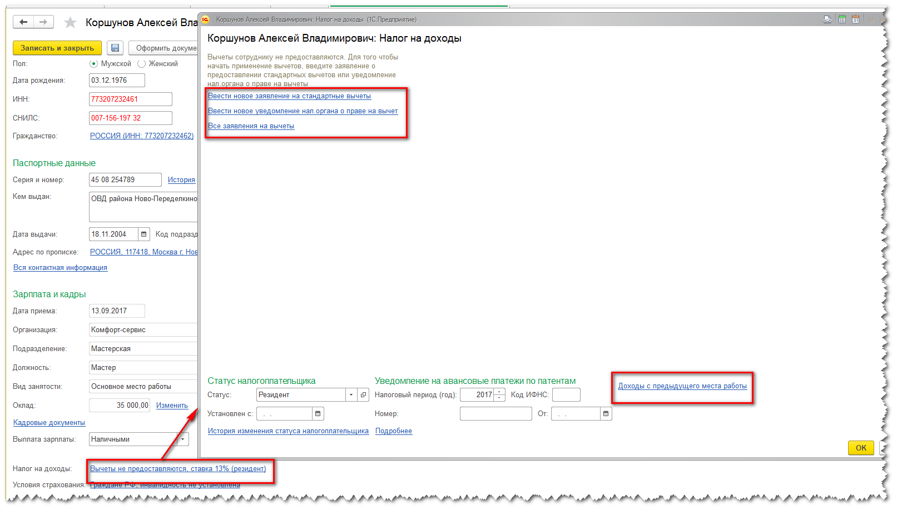The width and height of the screenshot is (897, 510).
Task: Click the 'Установлен с' date field
Action: pyautogui.click(x=284, y=413)
